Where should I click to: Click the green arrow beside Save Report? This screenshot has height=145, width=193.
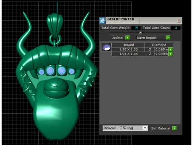[168, 37]
